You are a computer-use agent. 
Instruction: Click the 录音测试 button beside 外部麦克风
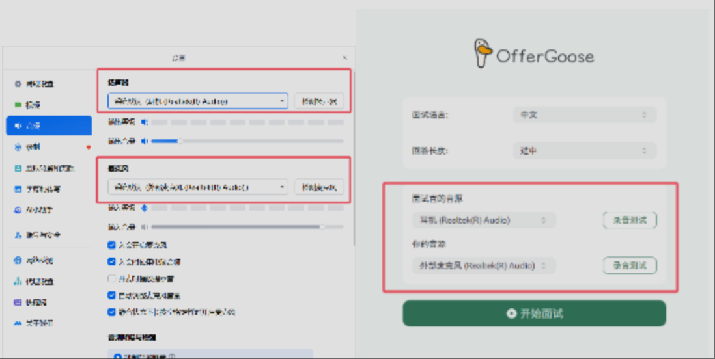click(629, 266)
